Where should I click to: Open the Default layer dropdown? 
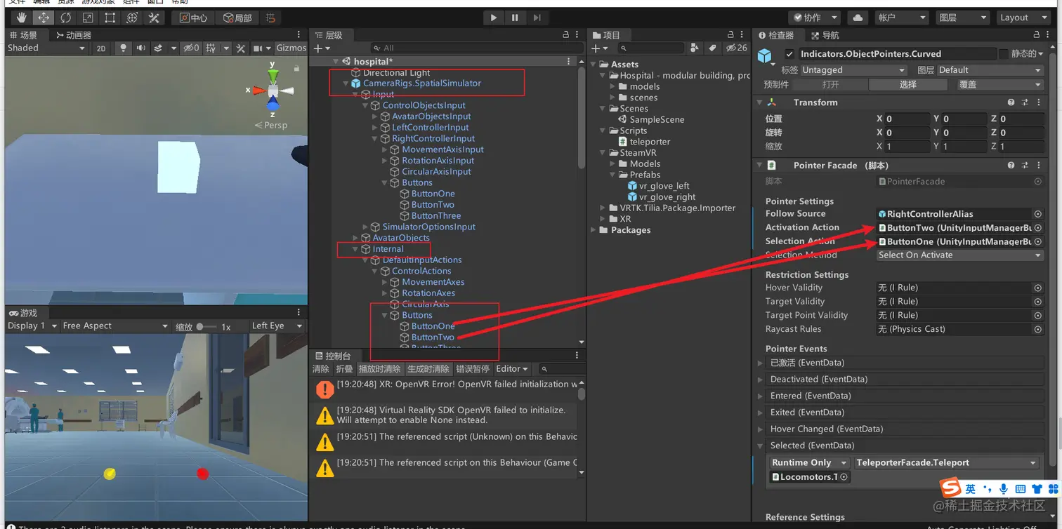990,70
